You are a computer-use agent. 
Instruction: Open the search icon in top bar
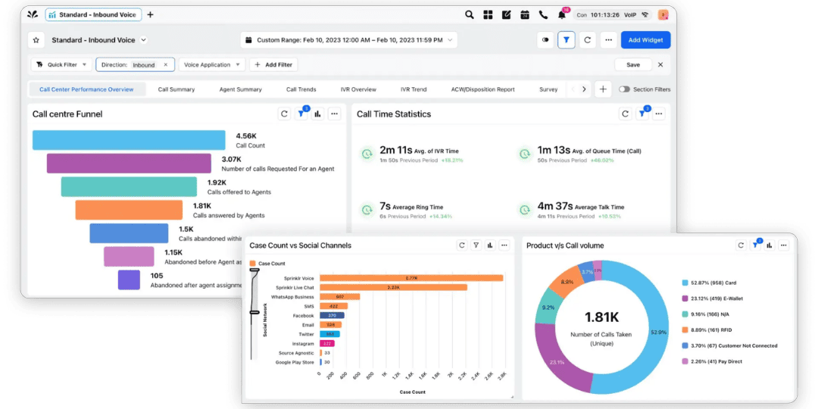click(x=470, y=14)
